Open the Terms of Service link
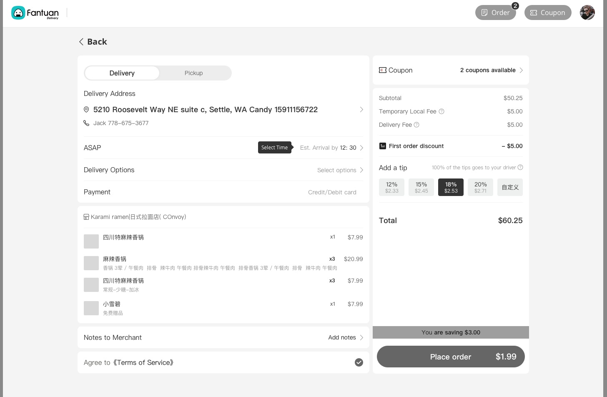 (143, 362)
